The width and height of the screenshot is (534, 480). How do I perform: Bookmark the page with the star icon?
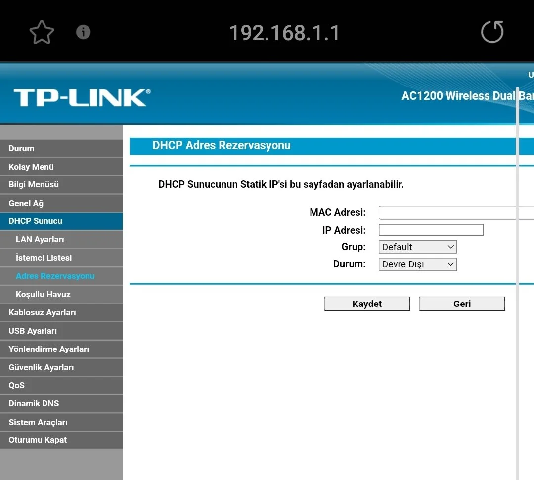pos(42,32)
